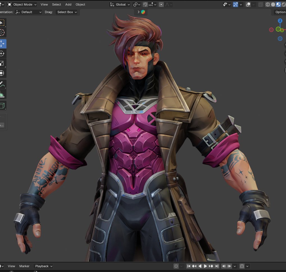The height and width of the screenshot is (272, 286).
Task: Open timeline View menu
Action: point(11,266)
